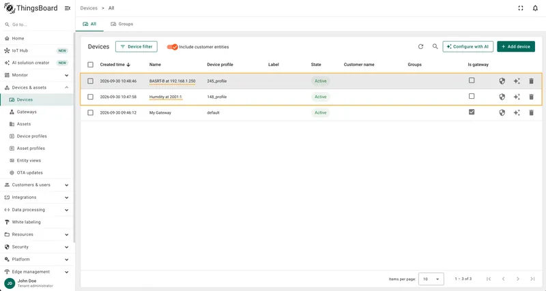Viewport: 546px width, 291px height.
Task: Toggle Is gateway checkbox for BASRT-B
Action: (472, 80)
